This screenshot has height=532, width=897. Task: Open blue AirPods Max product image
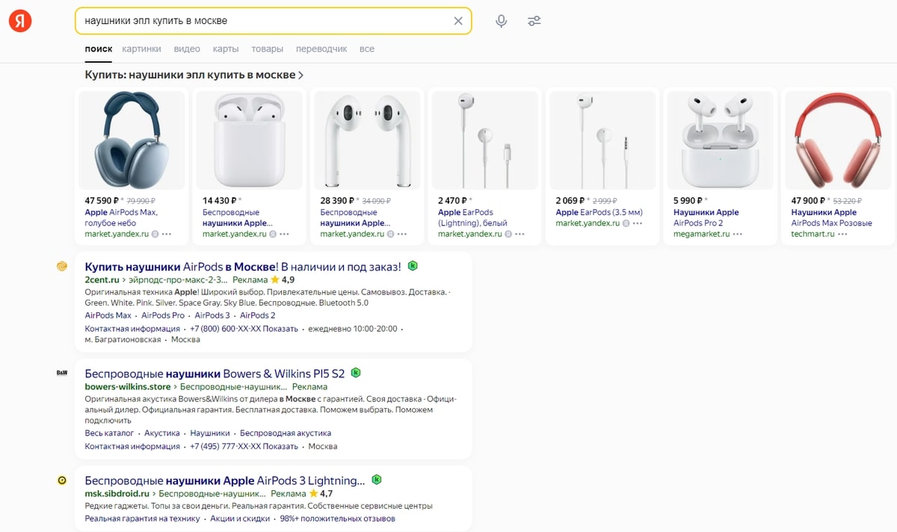[132, 140]
